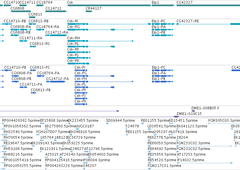
Task: Select the Csk-PF protein label
Action: tap(80, 90)
